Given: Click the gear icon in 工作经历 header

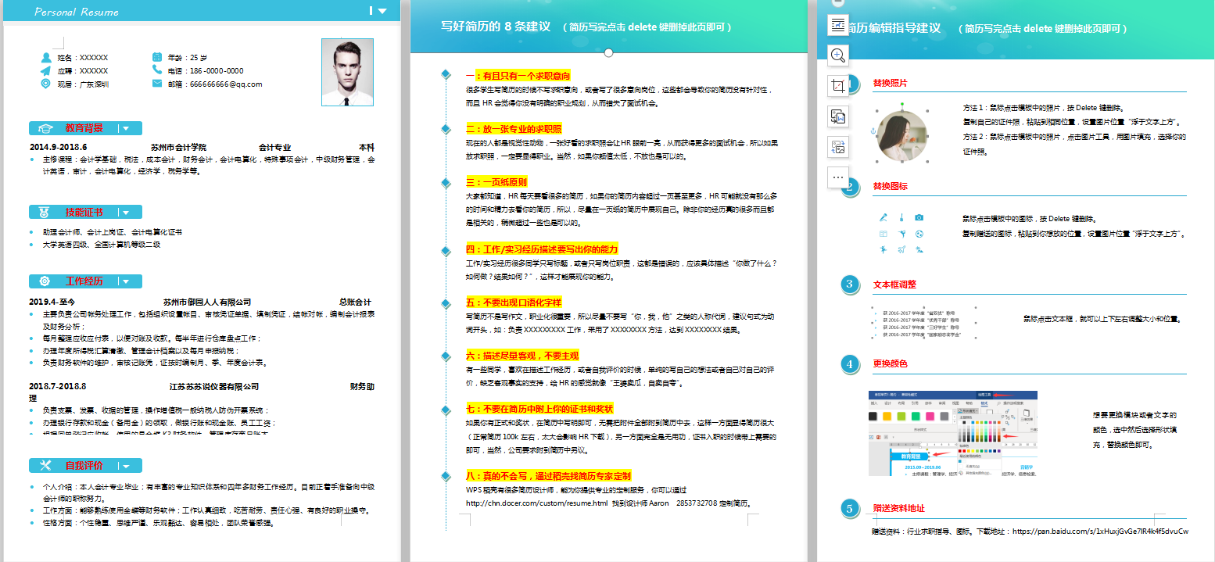Looking at the screenshot, I should click(x=45, y=281).
